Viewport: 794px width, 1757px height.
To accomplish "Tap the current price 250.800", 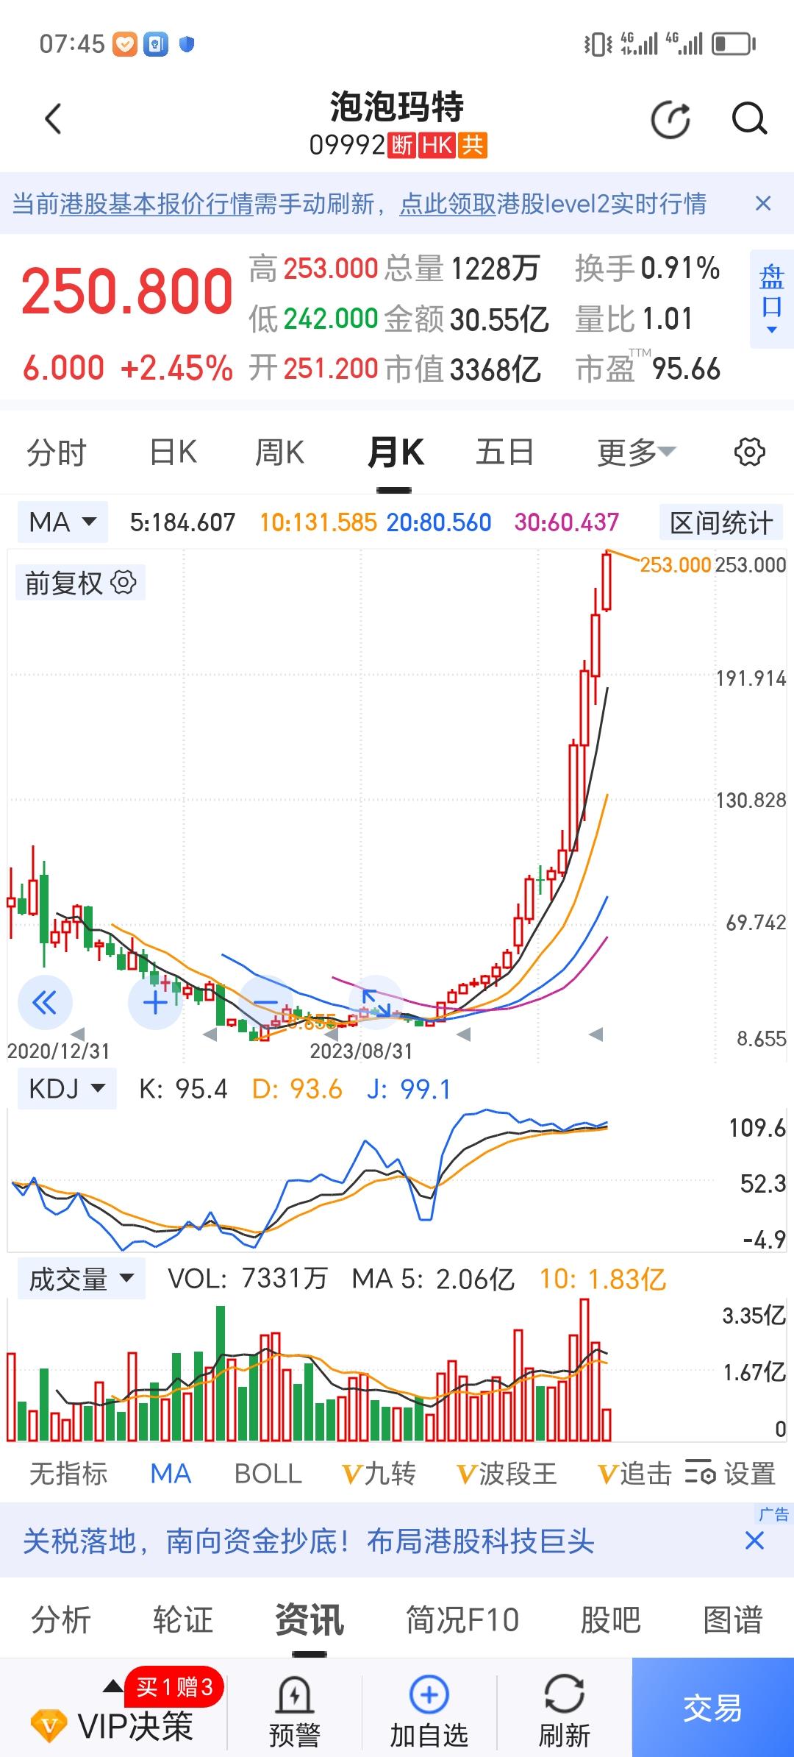I will pyautogui.click(x=126, y=291).
